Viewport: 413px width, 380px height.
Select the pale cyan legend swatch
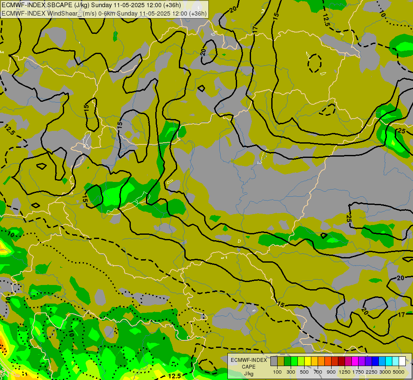point(396,361)
